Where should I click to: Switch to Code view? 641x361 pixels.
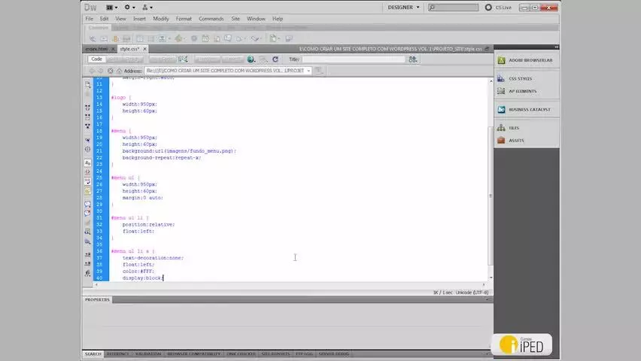pos(96,59)
